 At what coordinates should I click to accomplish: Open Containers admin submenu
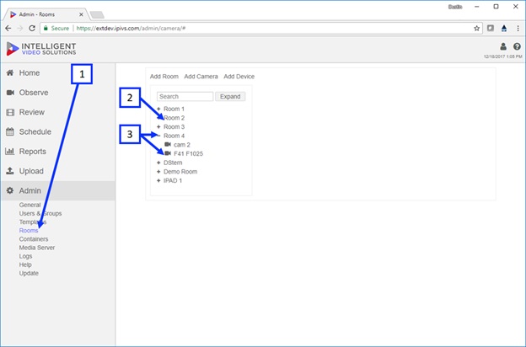[34, 239]
